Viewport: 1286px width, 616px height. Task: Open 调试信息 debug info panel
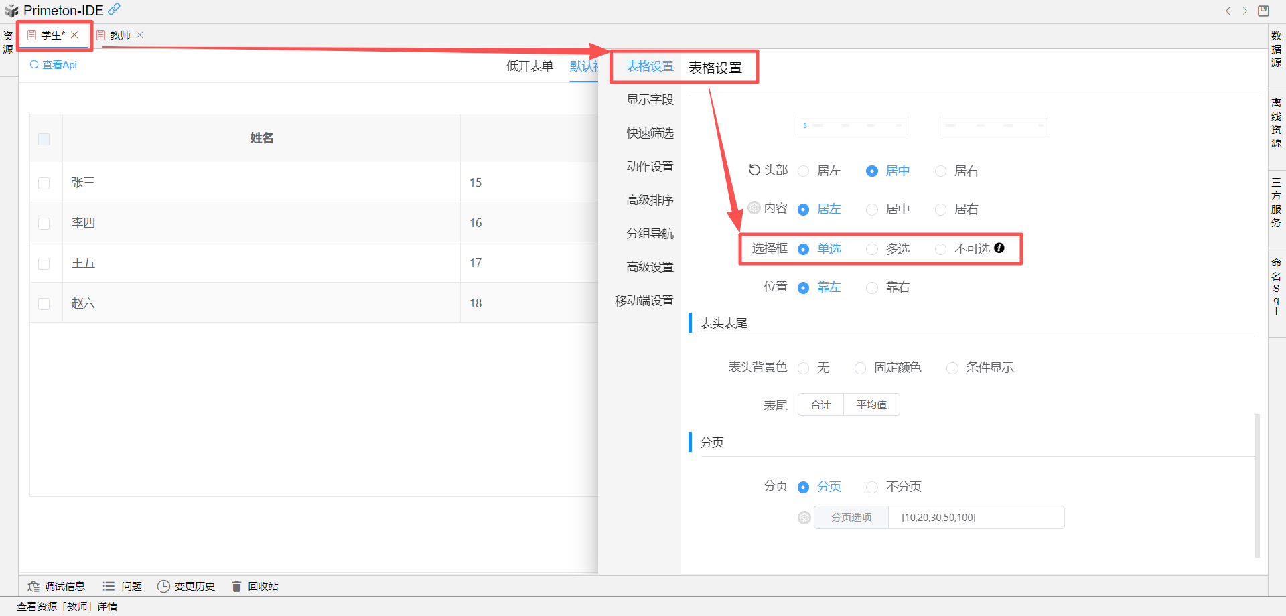coord(57,587)
